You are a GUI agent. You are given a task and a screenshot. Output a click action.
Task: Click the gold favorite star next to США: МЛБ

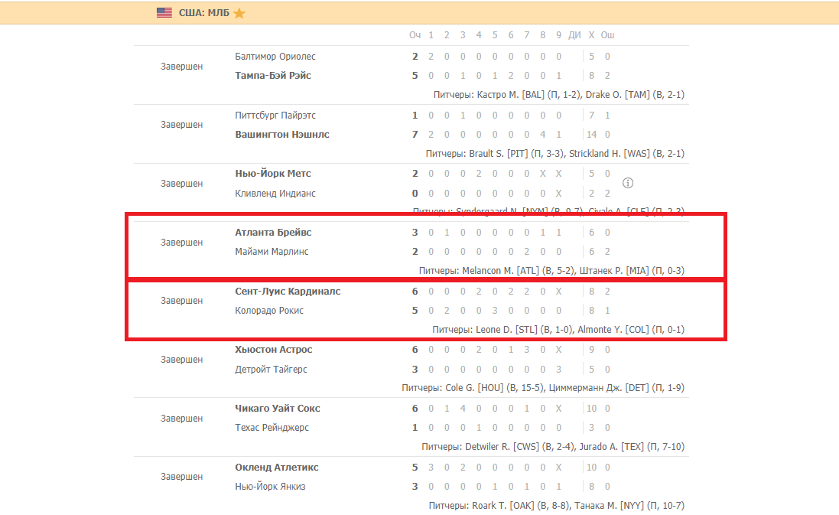[x=239, y=13]
